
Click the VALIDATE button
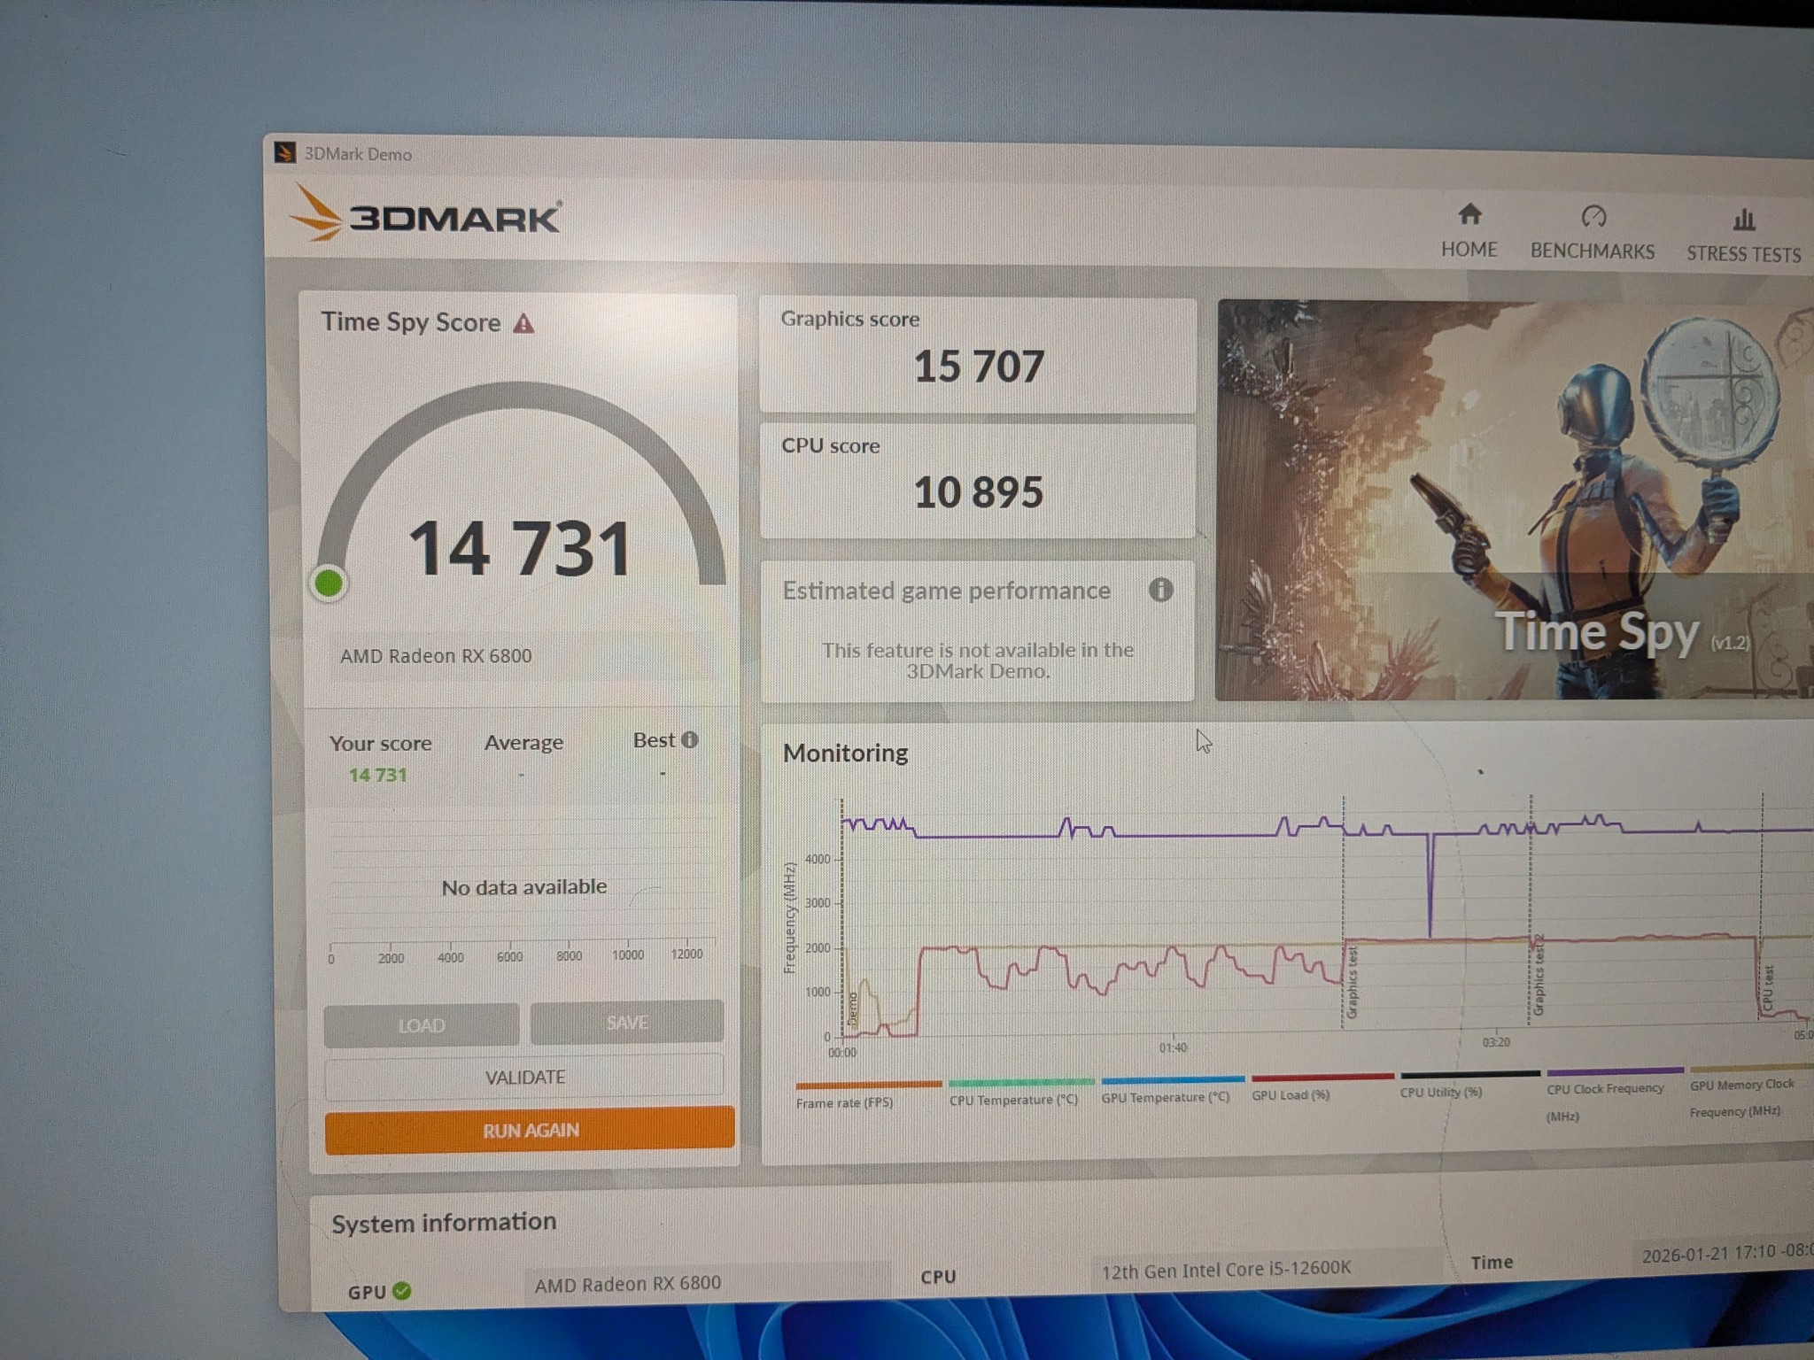[524, 1077]
